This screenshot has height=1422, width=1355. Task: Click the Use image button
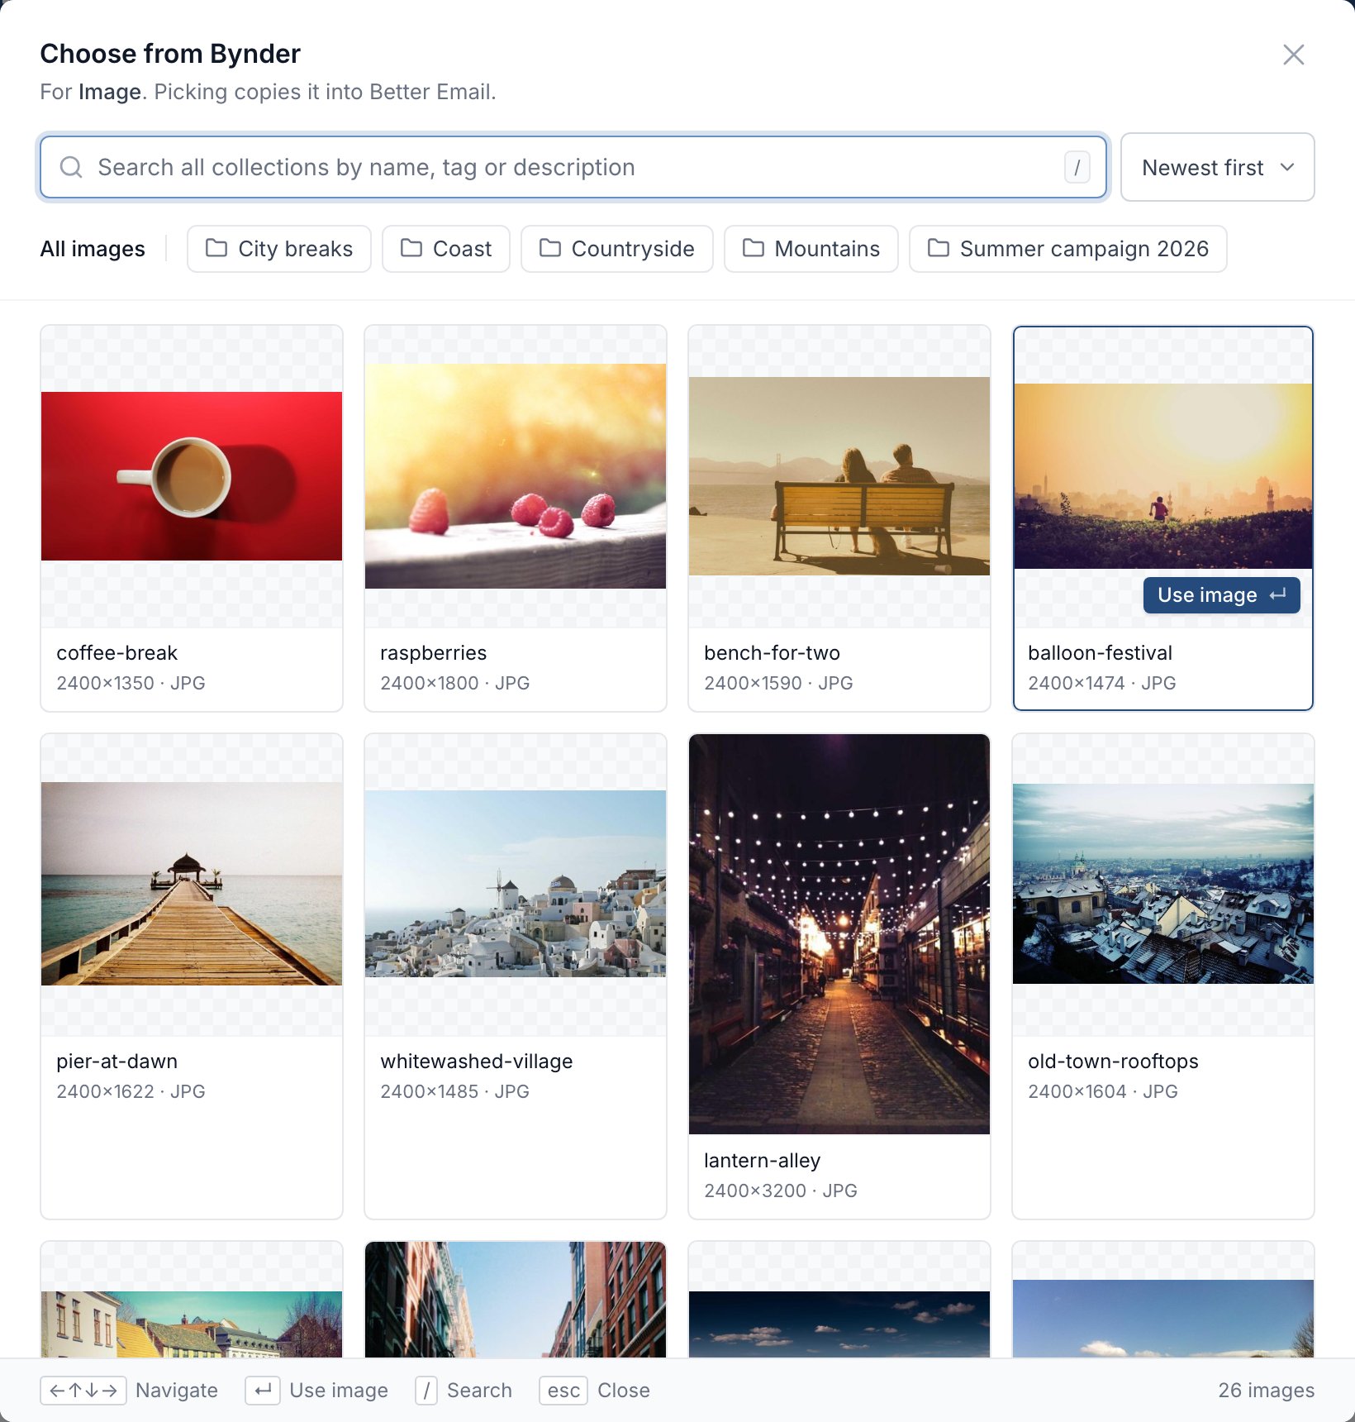tap(1221, 595)
